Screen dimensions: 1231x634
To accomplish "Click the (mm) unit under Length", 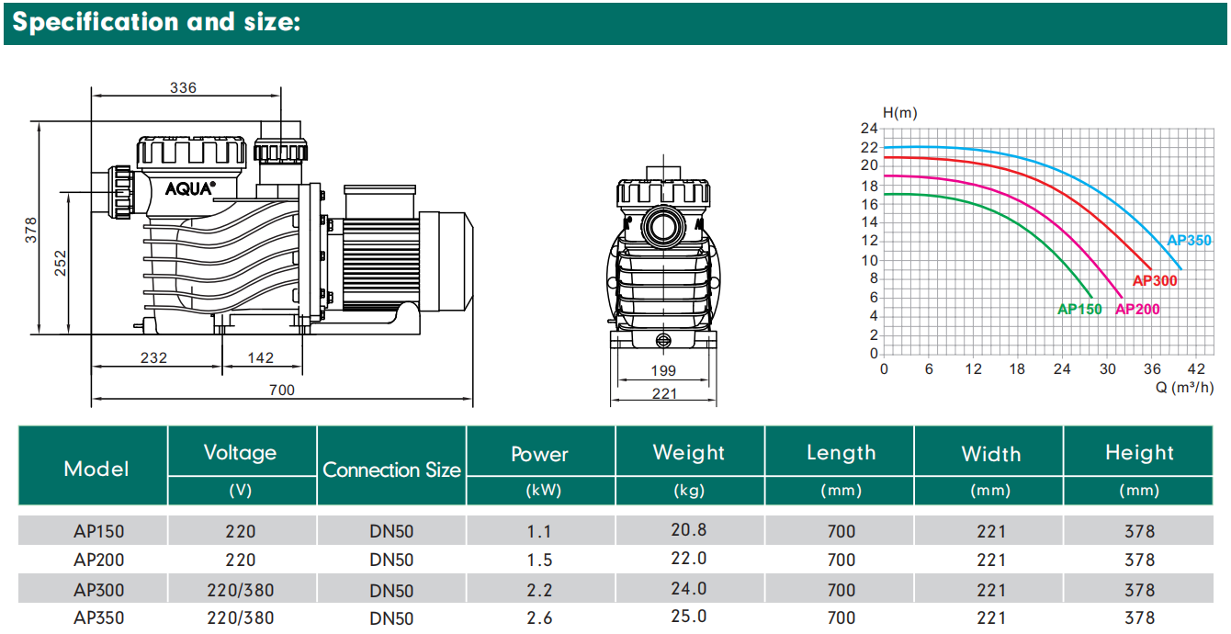I will coord(841,491).
